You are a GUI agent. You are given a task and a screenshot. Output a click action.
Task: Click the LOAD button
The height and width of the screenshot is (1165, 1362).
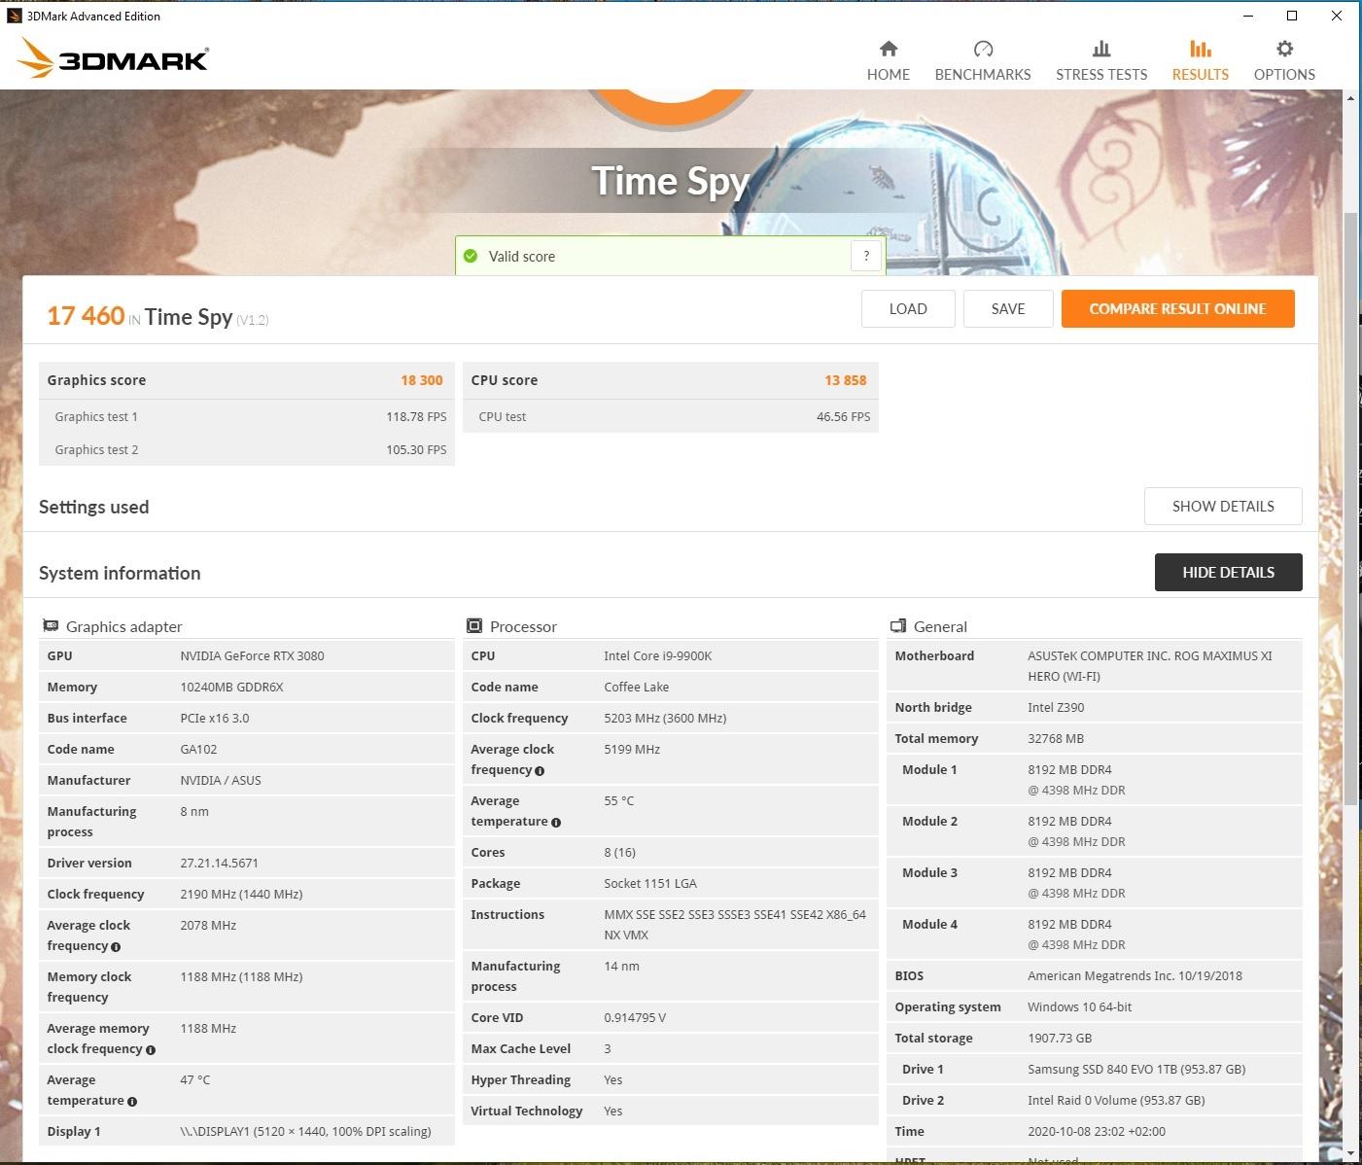click(x=908, y=309)
